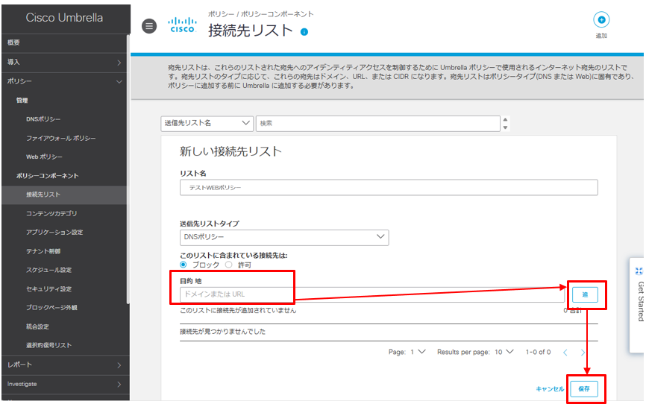Image resolution: width=646 pixels, height=404 pixels.
Task: Click the 1-0 of 0 results text
Action: [538, 352]
